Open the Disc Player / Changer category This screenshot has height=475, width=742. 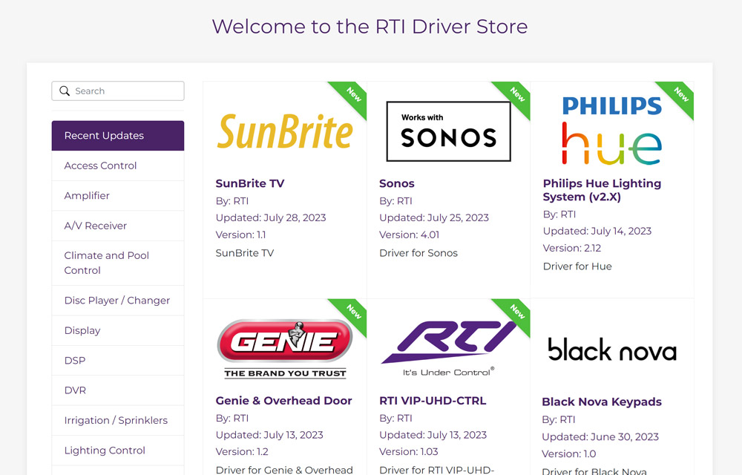[118, 301]
